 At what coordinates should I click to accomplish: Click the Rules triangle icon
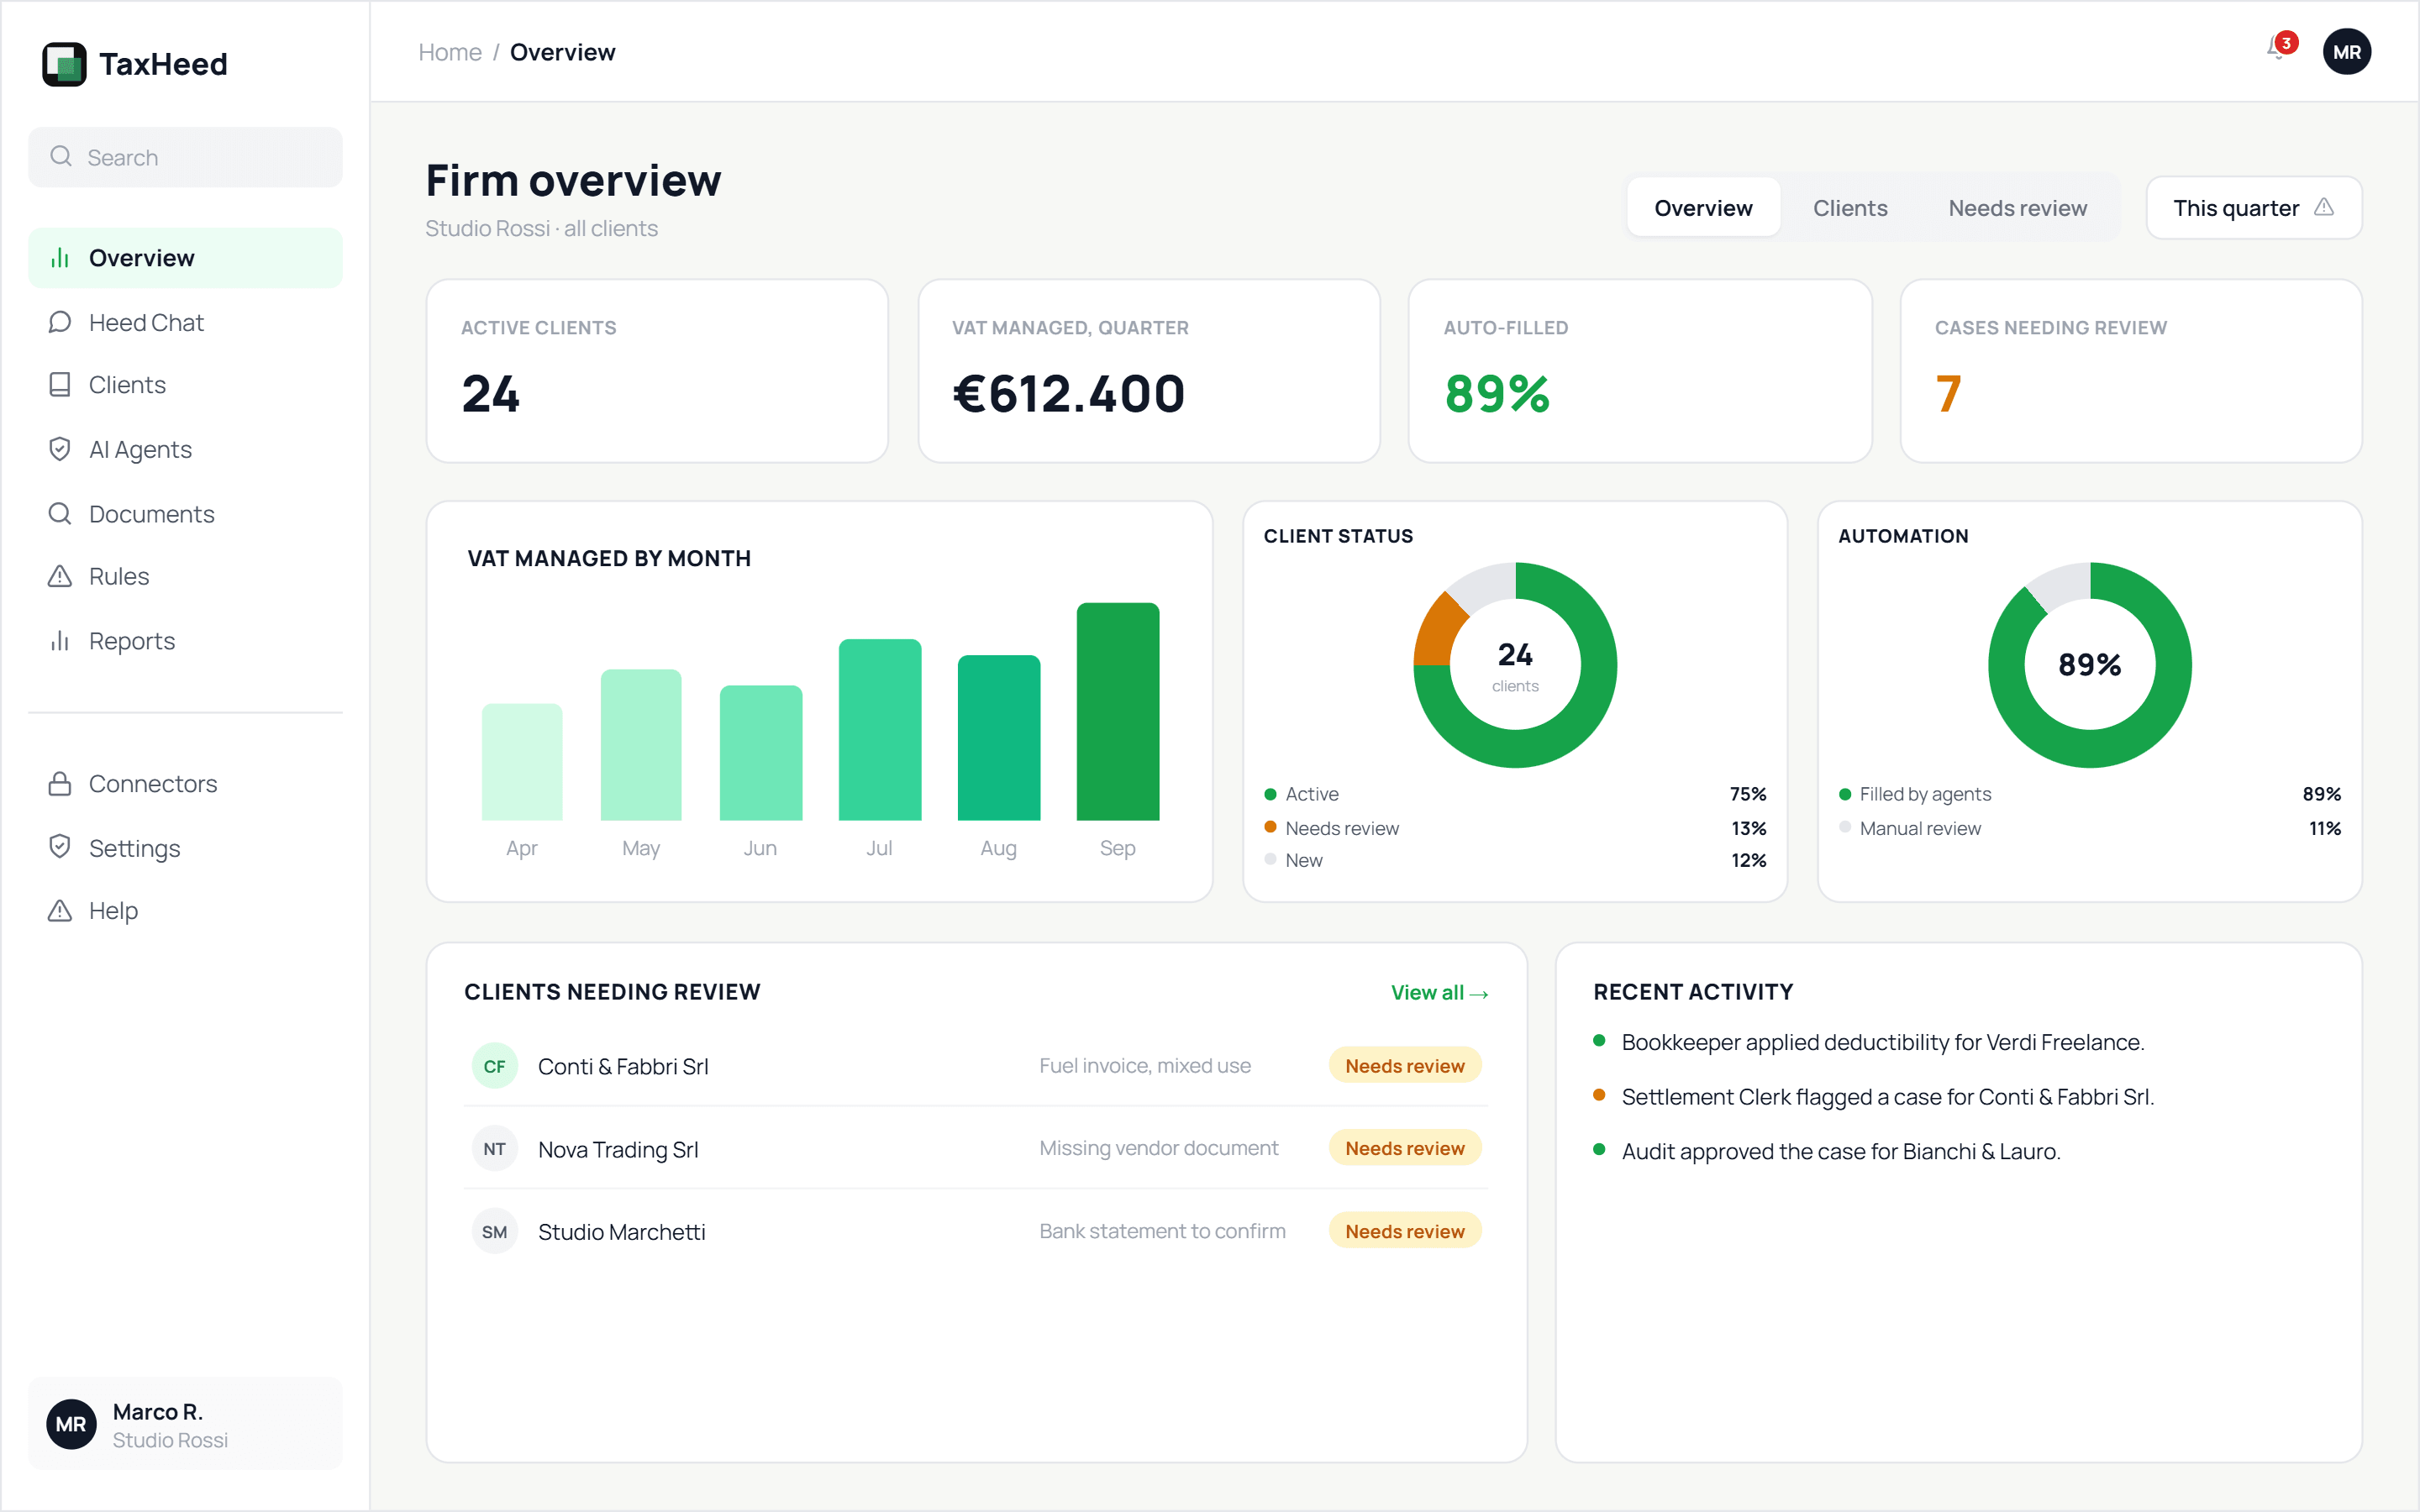coord(60,577)
